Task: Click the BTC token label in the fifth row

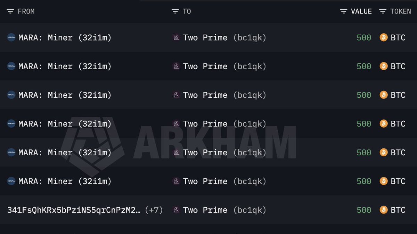Action: [398, 153]
